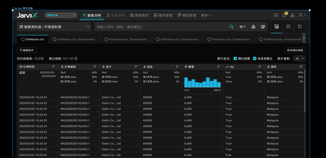Show more sheet tabs with right chevron
Screen dimensions: 326x158
[x=304, y=38]
